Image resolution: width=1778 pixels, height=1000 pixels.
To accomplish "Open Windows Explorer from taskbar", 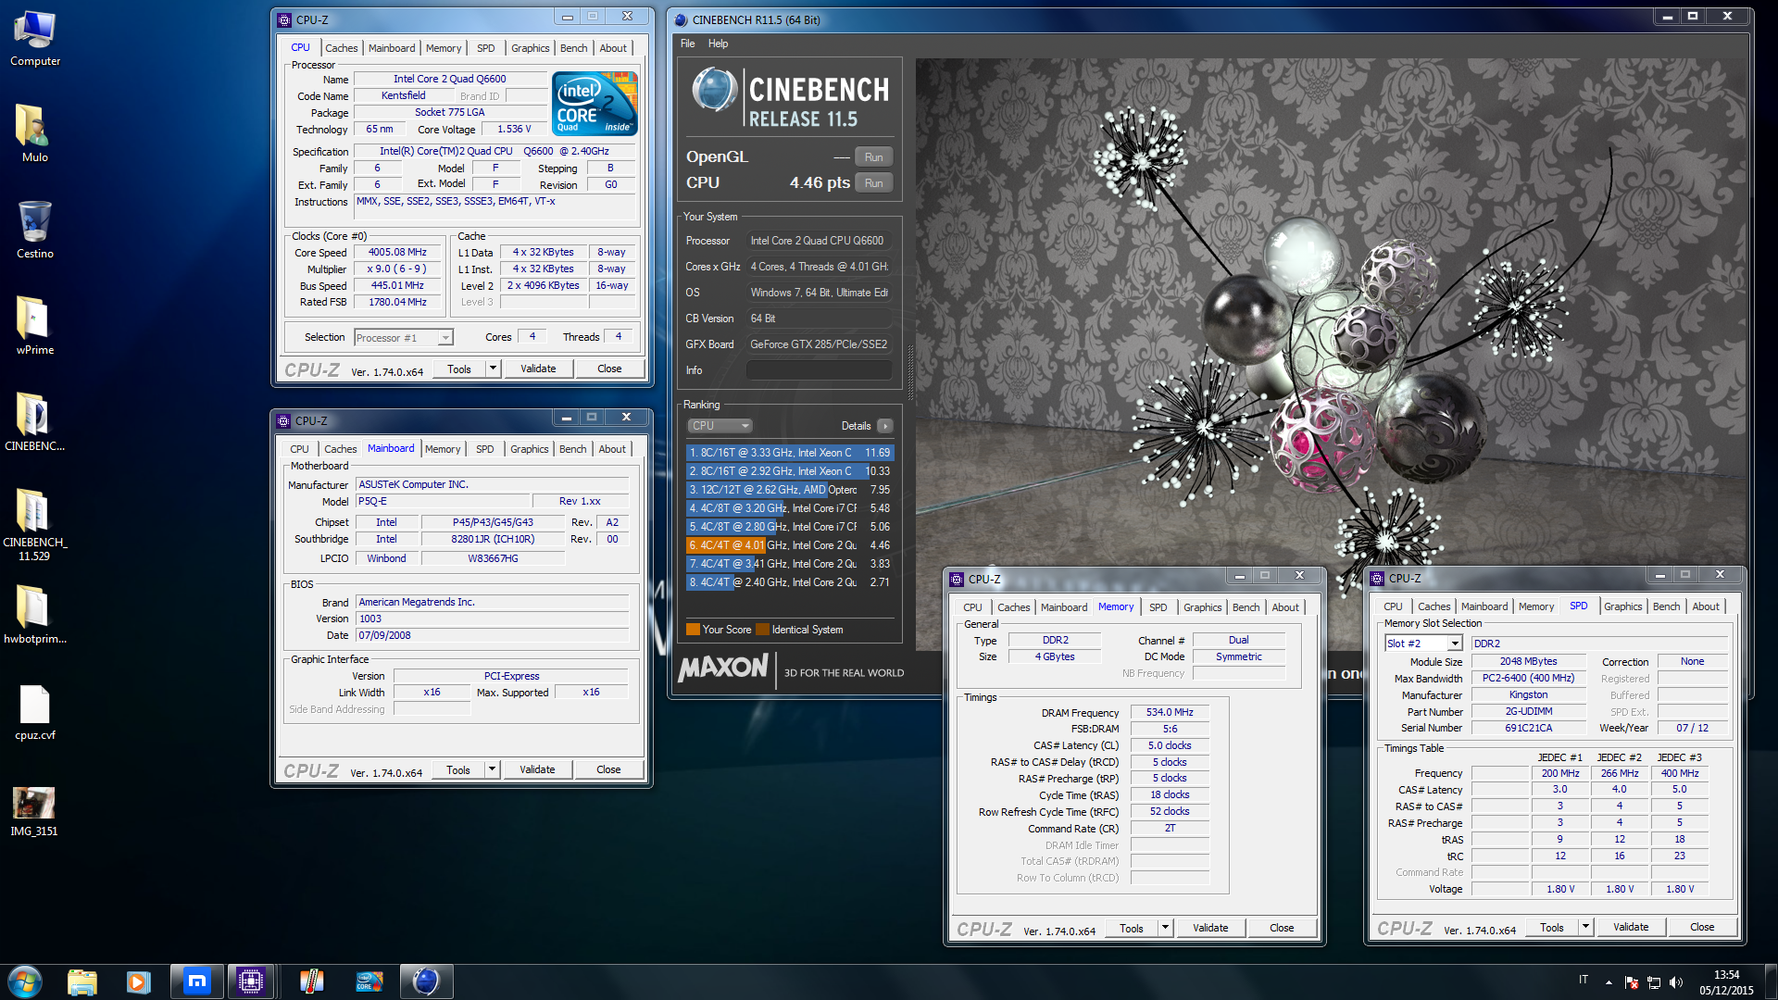I will [x=82, y=981].
